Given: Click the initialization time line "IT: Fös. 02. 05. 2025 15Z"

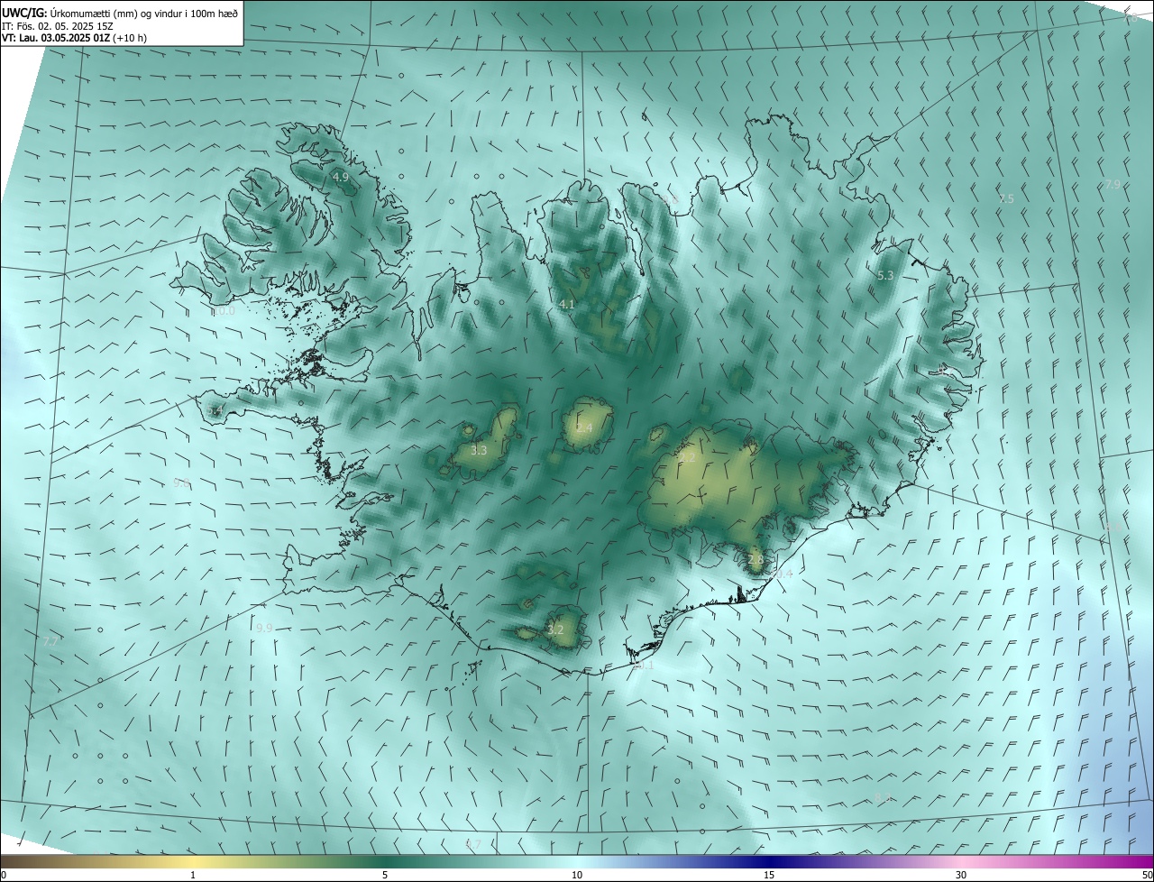Looking at the screenshot, I should coord(58,26).
